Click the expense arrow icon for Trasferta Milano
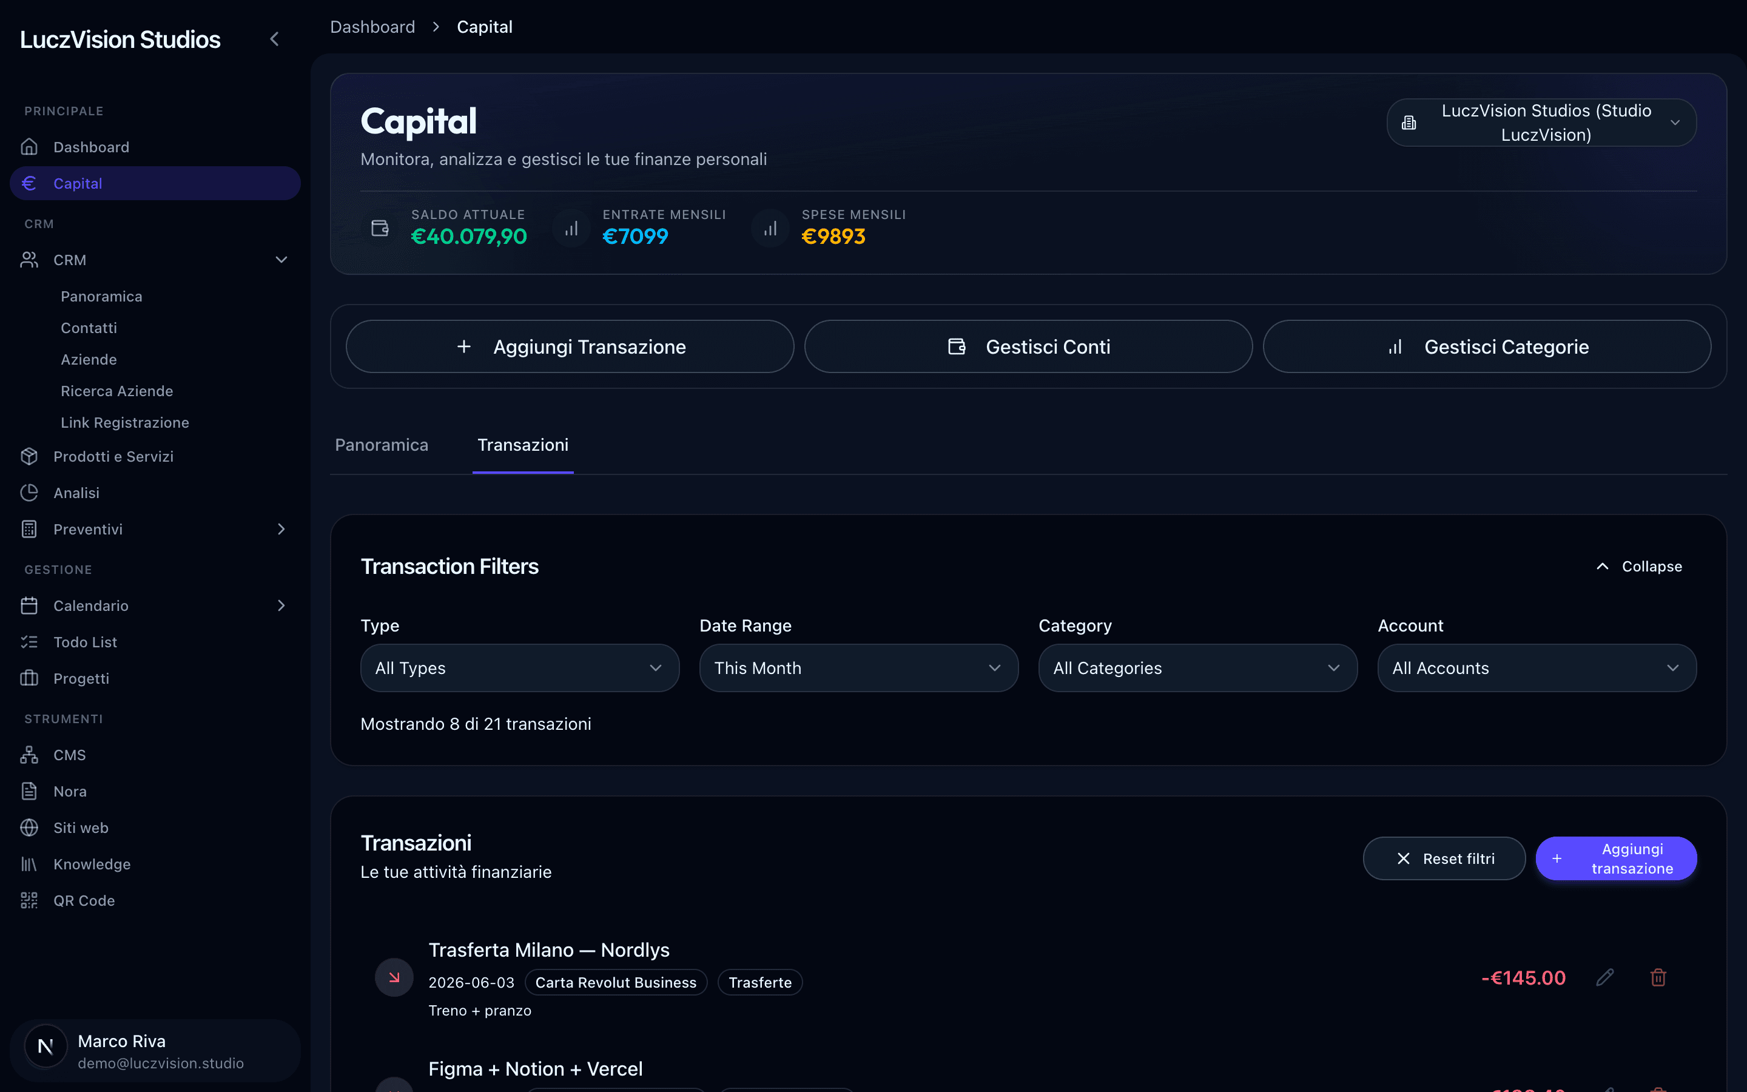Viewport: 1747px width, 1092px height. (394, 977)
